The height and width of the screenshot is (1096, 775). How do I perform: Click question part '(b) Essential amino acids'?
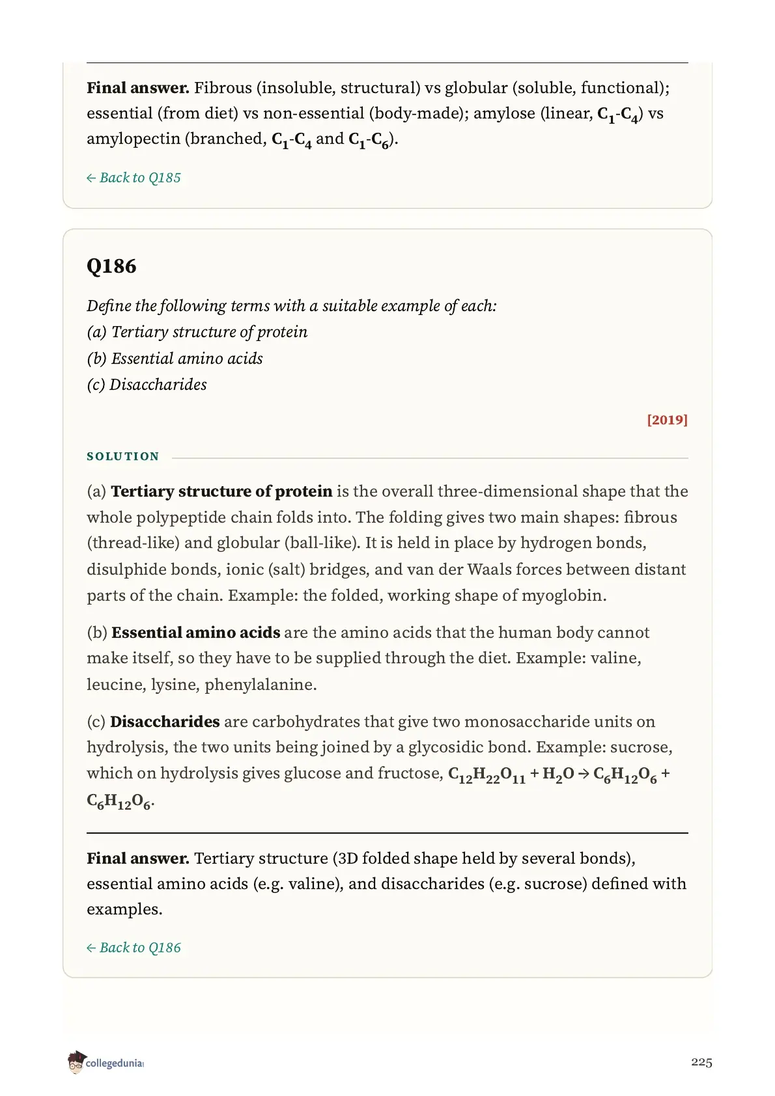coord(175,359)
